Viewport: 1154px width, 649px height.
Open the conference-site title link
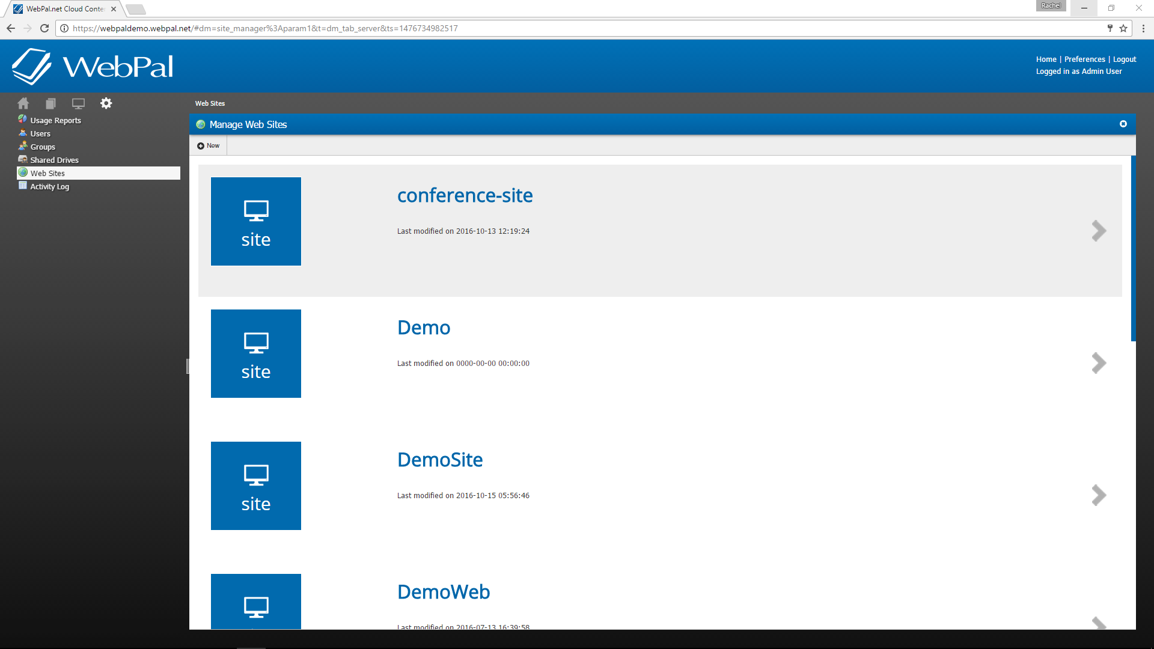click(x=465, y=195)
